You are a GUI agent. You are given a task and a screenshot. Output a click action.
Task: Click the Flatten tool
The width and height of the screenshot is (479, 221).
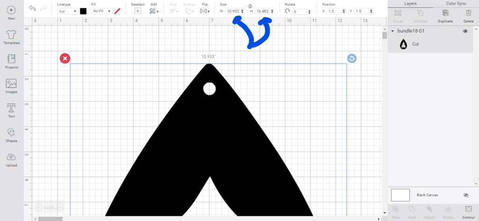(x=448, y=209)
